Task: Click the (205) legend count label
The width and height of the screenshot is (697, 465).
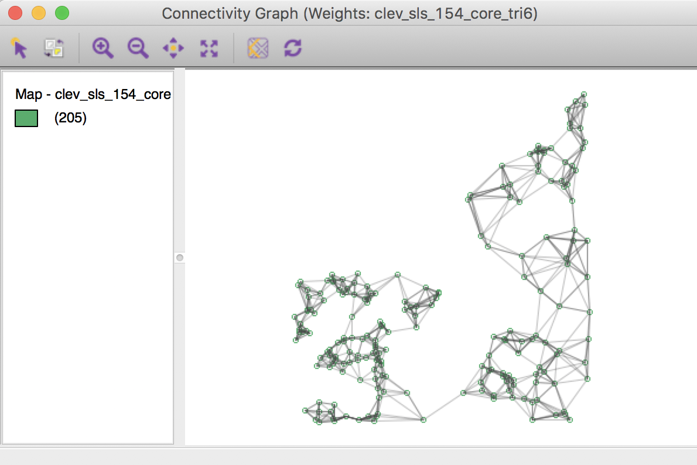Action: coord(70,118)
